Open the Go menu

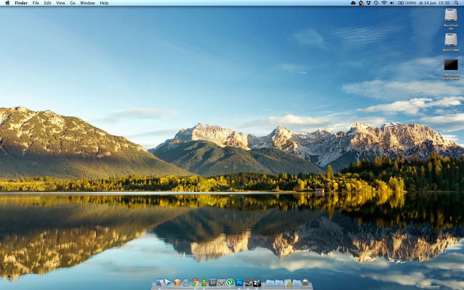[x=73, y=3]
